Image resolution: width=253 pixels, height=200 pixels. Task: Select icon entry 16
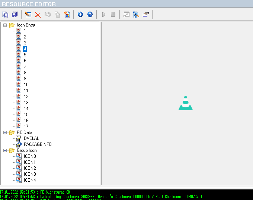[x=26, y=121]
